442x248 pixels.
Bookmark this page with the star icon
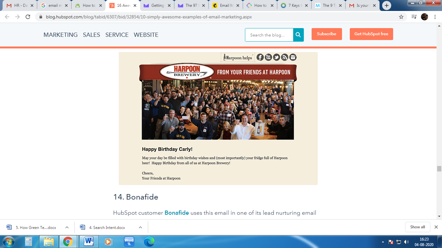[401, 17]
